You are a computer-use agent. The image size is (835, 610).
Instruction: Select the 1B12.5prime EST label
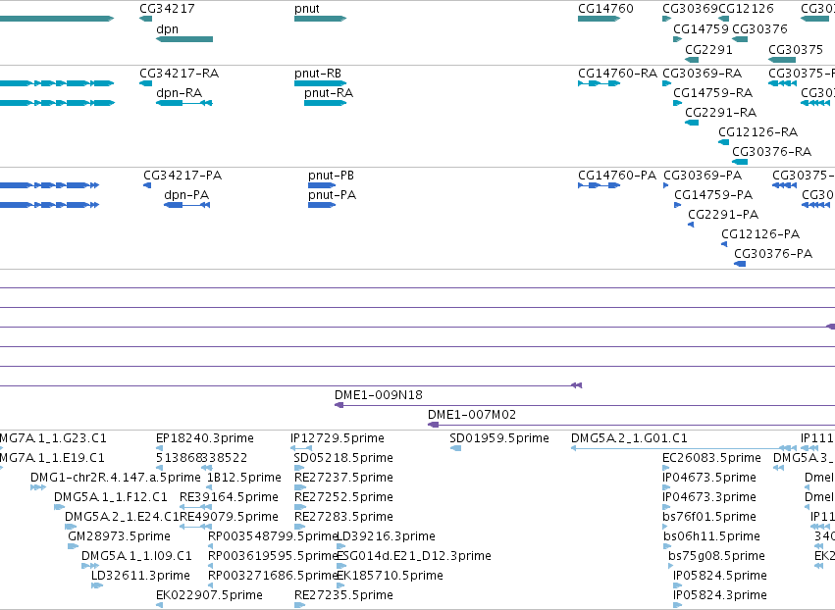pyautogui.click(x=244, y=478)
